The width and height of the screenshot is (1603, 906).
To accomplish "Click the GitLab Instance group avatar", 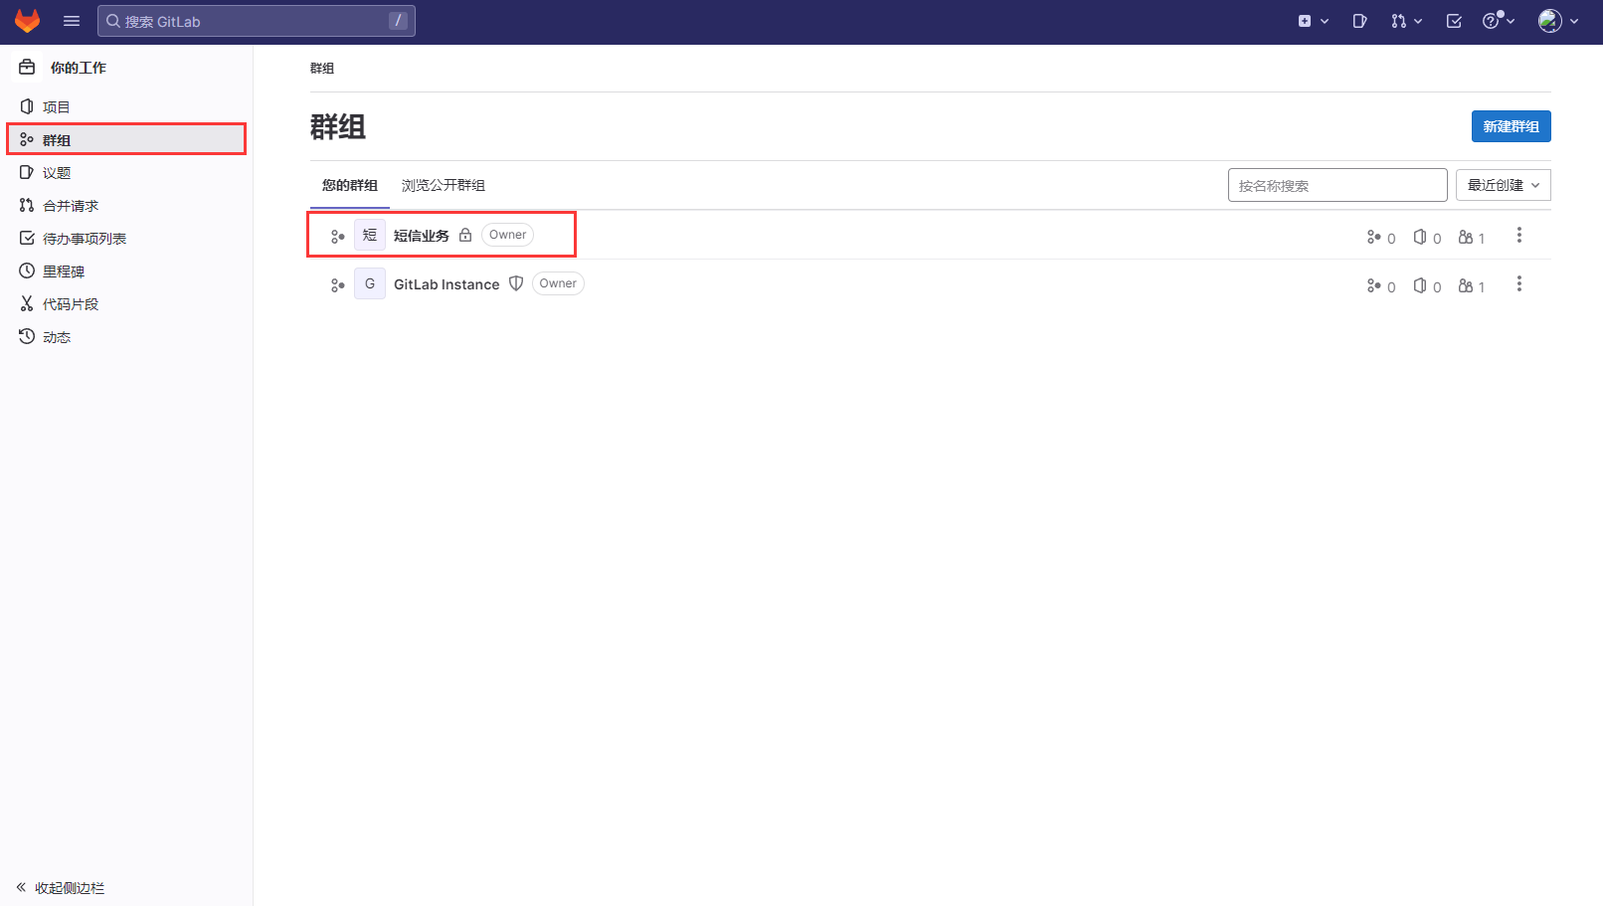I will (370, 284).
